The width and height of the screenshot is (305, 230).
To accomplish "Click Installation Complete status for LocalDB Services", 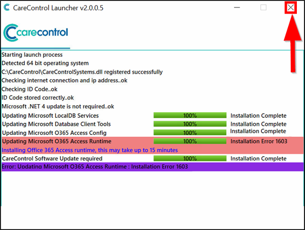I will pos(258,116).
